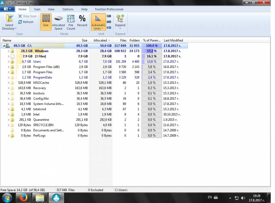Open the application file menu button

click(x=7, y=9)
